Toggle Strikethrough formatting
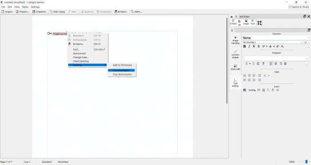This screenshot has height=165, width=311. click(x=259, y=46)
